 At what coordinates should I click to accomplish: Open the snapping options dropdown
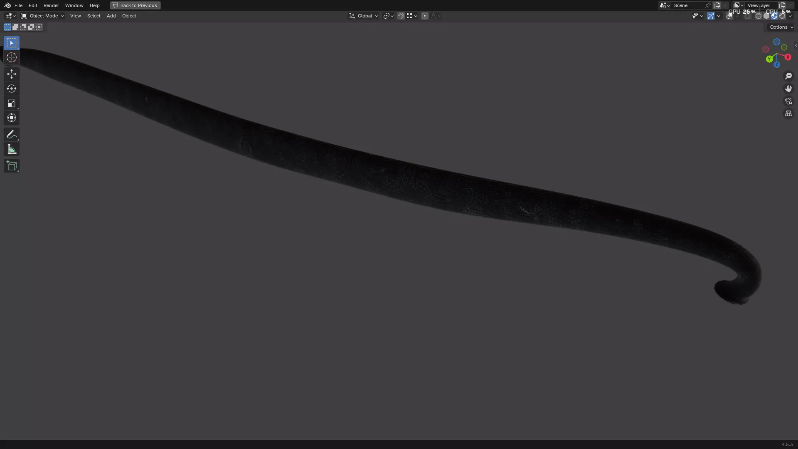click(x=411, y=16)
